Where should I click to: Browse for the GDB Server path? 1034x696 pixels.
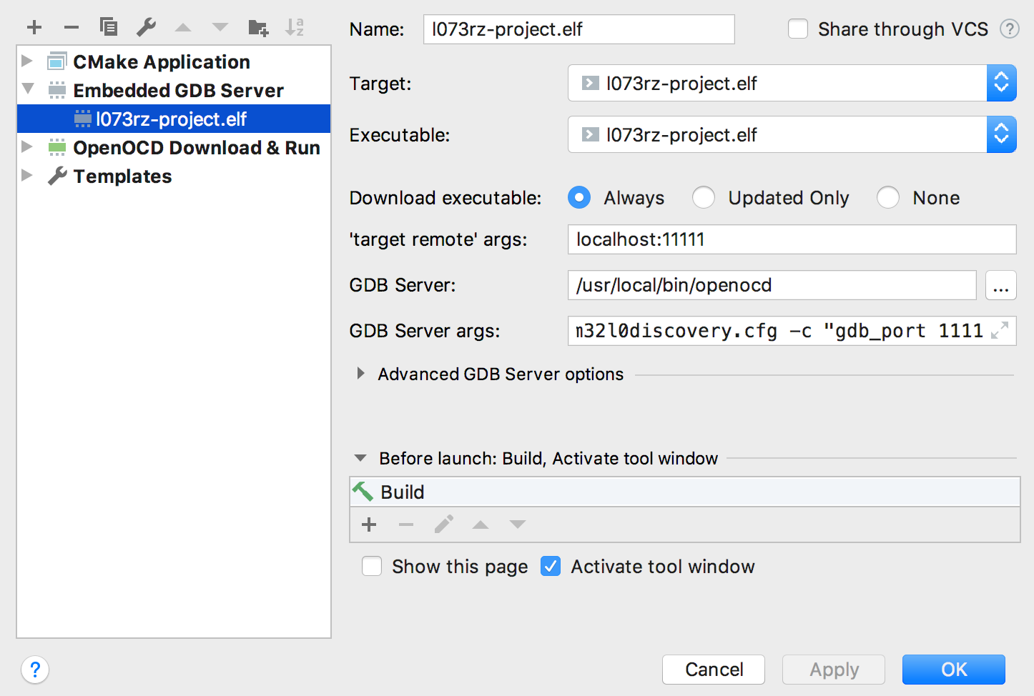click(1000, 286)
